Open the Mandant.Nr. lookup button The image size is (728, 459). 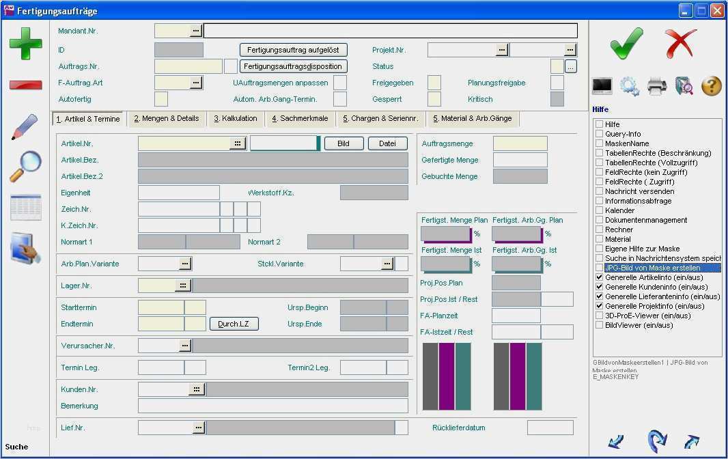tap(196, 31)
